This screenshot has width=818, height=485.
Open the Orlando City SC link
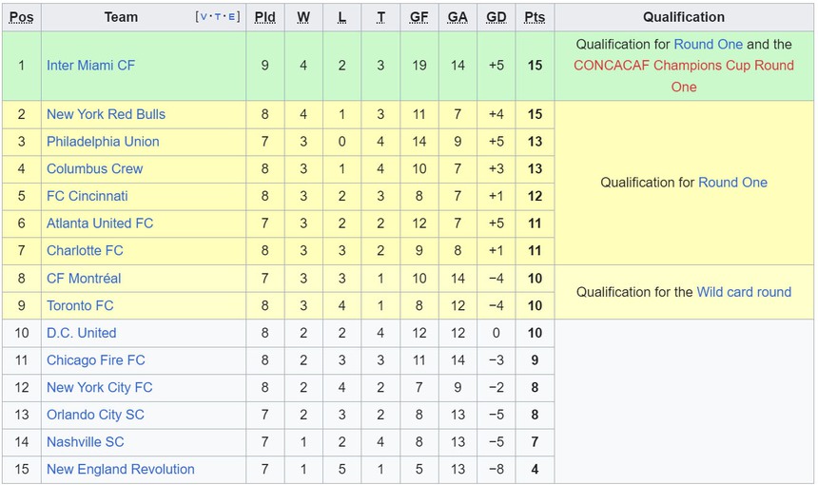[95, 415]
